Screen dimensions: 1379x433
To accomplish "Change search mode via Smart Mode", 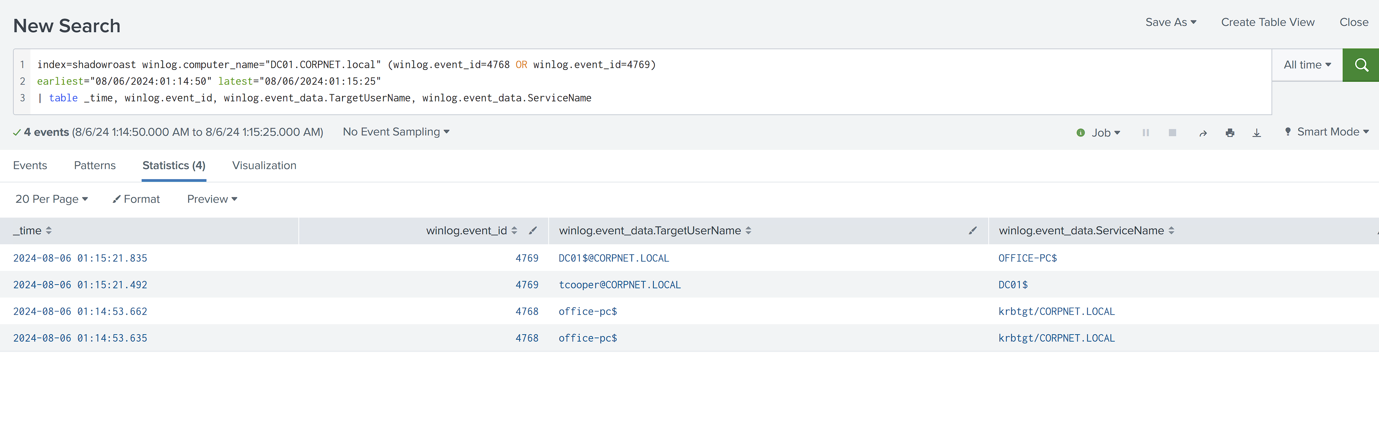I will 1326,132.
